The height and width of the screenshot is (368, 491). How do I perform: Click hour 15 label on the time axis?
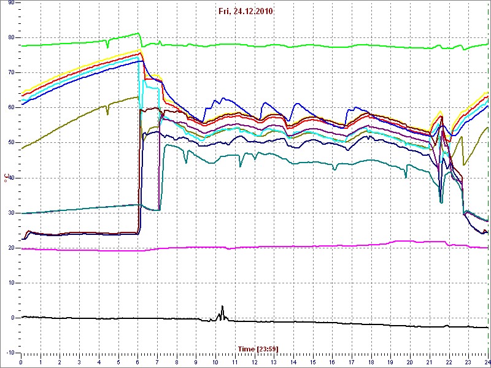(313, 362)
